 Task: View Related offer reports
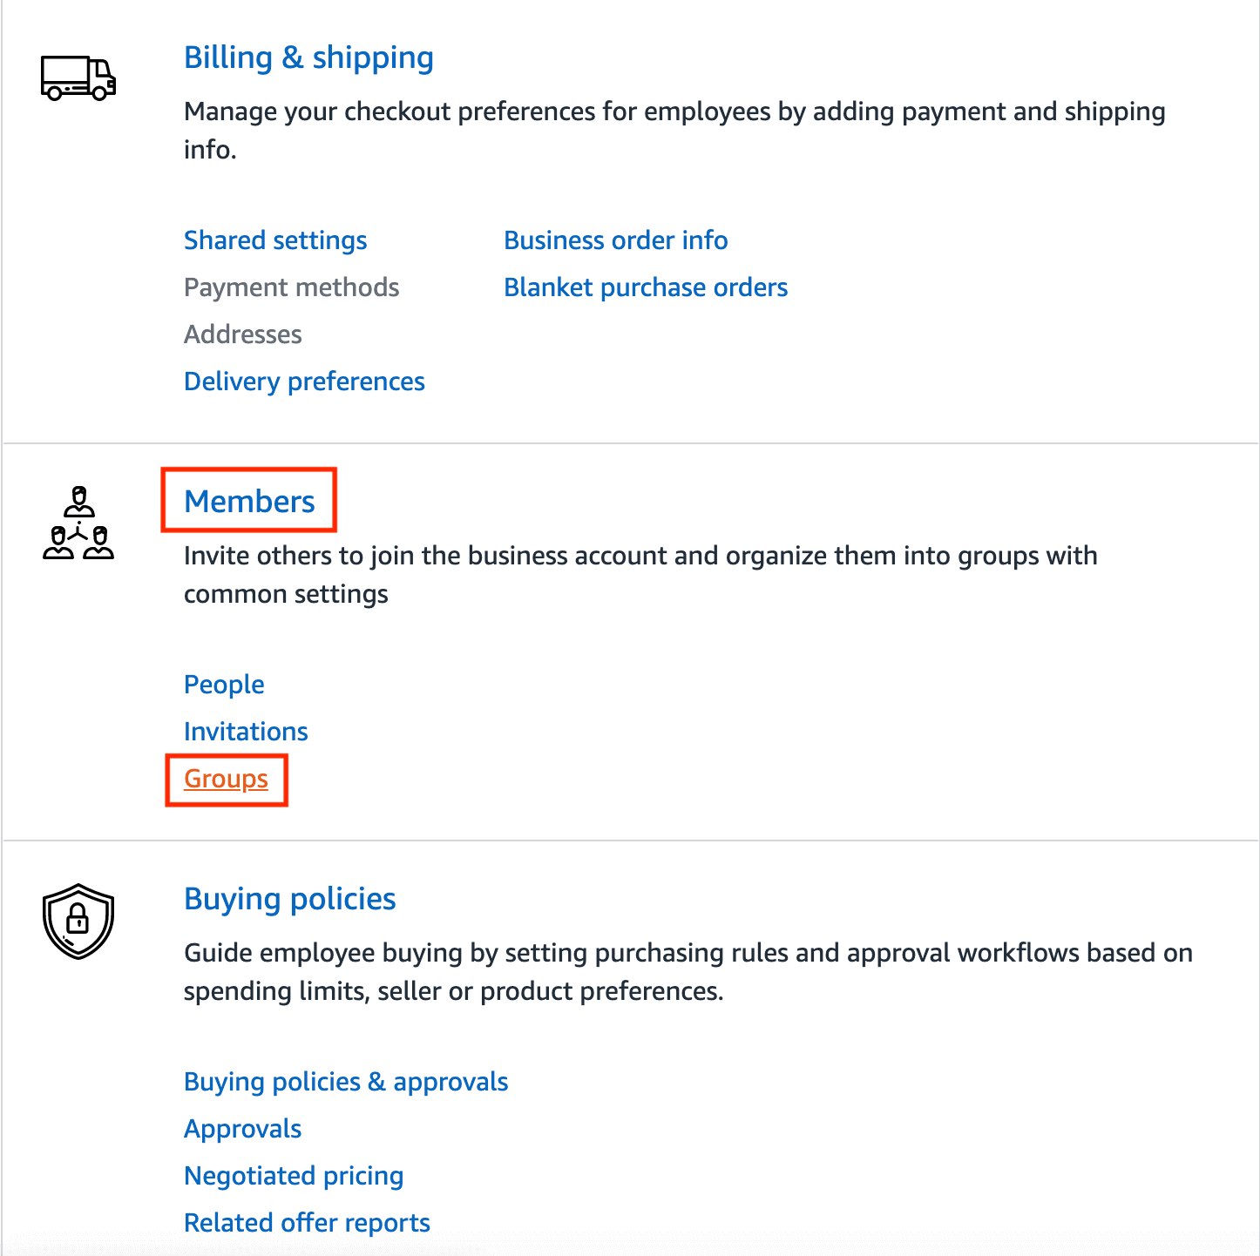point(307,1223)
